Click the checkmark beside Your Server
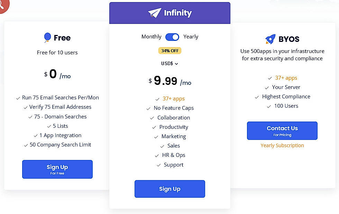Screen dimensions: 339x214 click(267, 87)
